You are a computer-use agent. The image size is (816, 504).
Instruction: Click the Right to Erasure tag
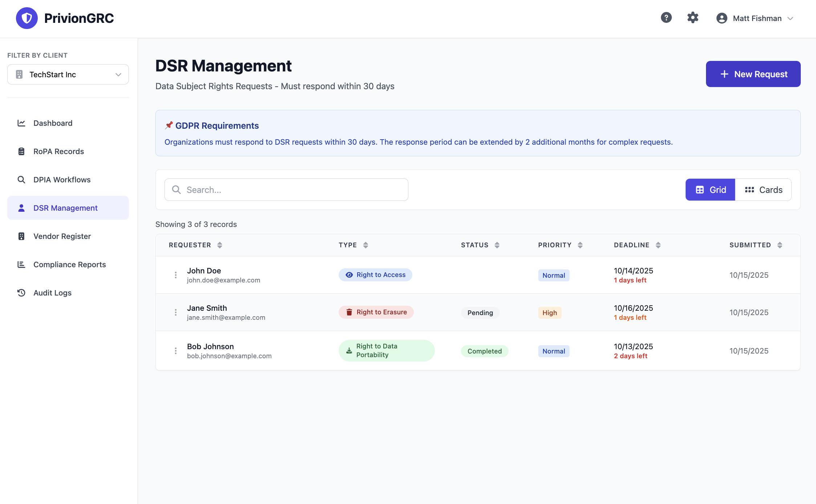(376, 313)
